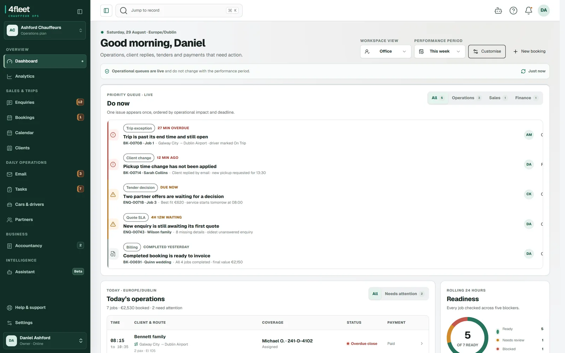The height and width of the screenshot is (353, 565).
Task: Click the Jump to record search field
Action: click(179, 11)
